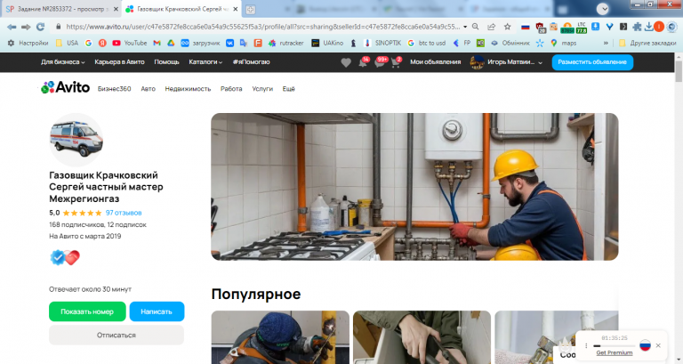The height and width of the screenshot is (364, 683).
Task: Click the Отписаться button
Action: [x=117, y=336]
